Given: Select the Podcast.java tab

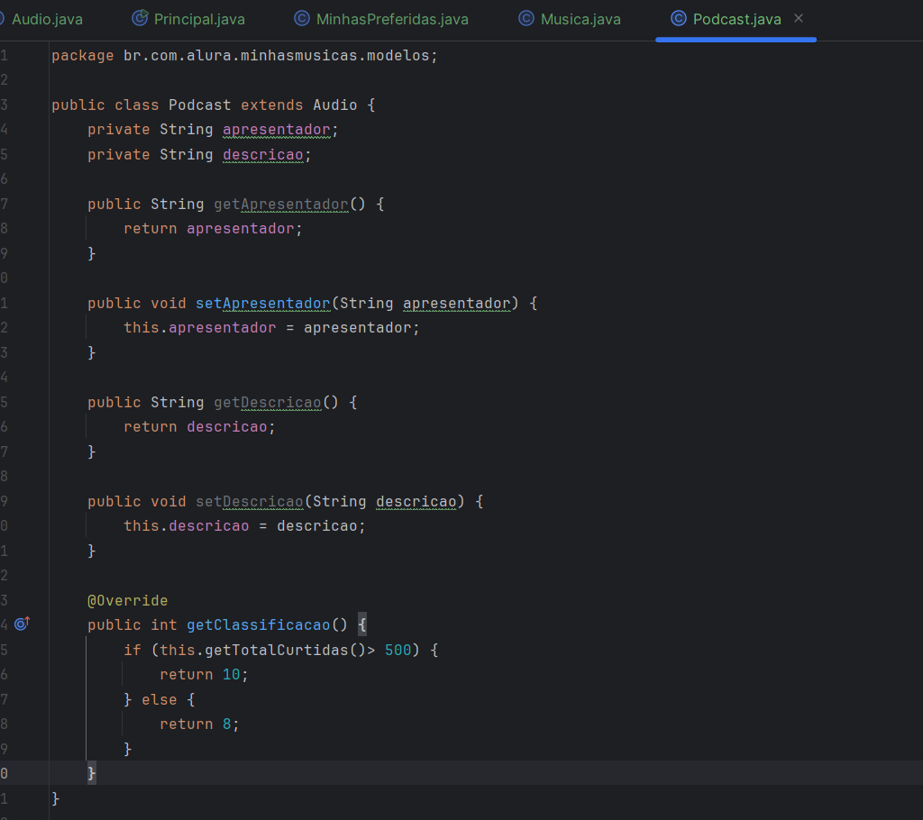Looking at the screenshot, I should [737, 20].
